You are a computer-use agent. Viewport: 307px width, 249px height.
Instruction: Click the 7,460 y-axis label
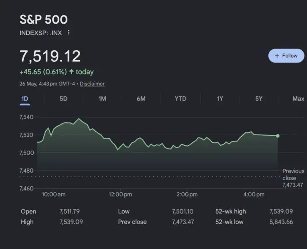point(26,188)
